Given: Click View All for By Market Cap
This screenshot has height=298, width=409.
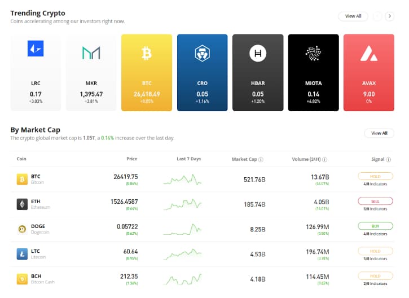Looking at the screenshot, I should (379, 133).
